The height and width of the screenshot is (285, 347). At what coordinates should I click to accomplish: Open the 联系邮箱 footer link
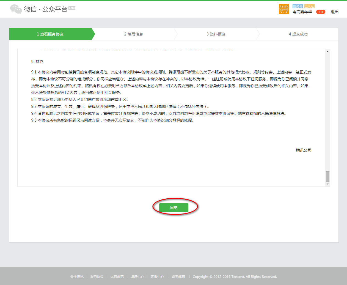(178, 276)
